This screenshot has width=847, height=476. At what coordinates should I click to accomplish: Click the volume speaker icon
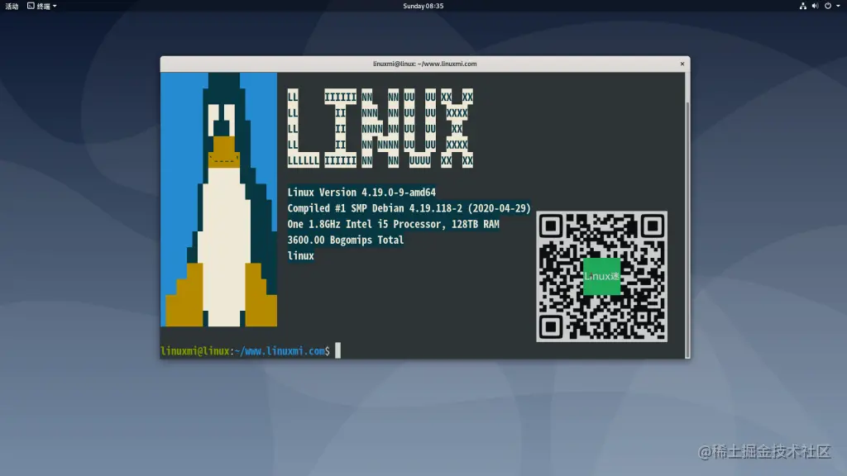pyautogui.click(x=815, y=6)
